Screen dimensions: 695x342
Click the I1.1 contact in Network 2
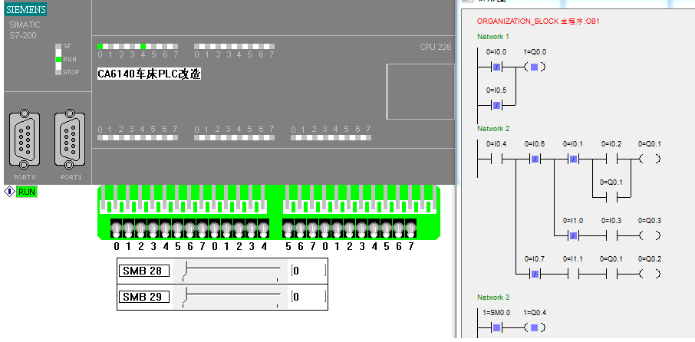click(x=573, y=274)
